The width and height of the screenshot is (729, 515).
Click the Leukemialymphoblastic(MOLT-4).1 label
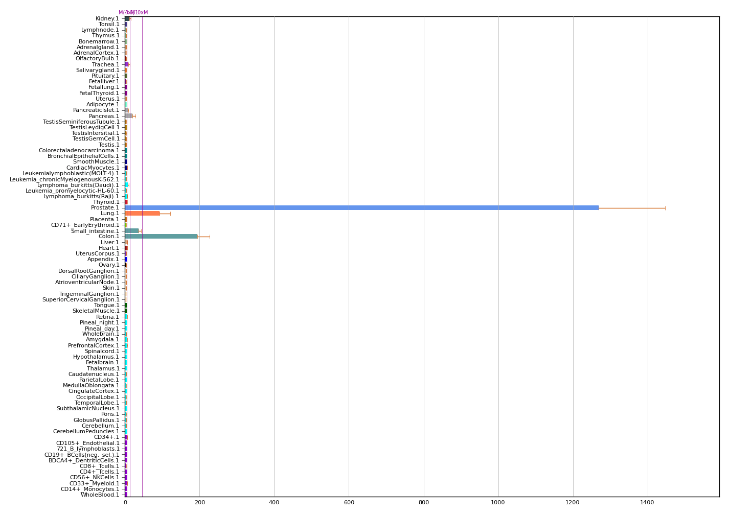pos(71,174)
